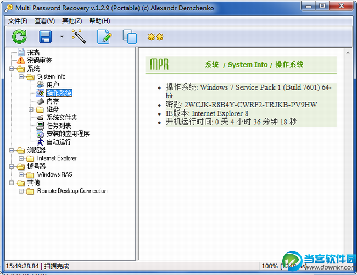Click the Windows RAS folder icon
Viewport: 357px width, 275px height.
click(30, 175)
